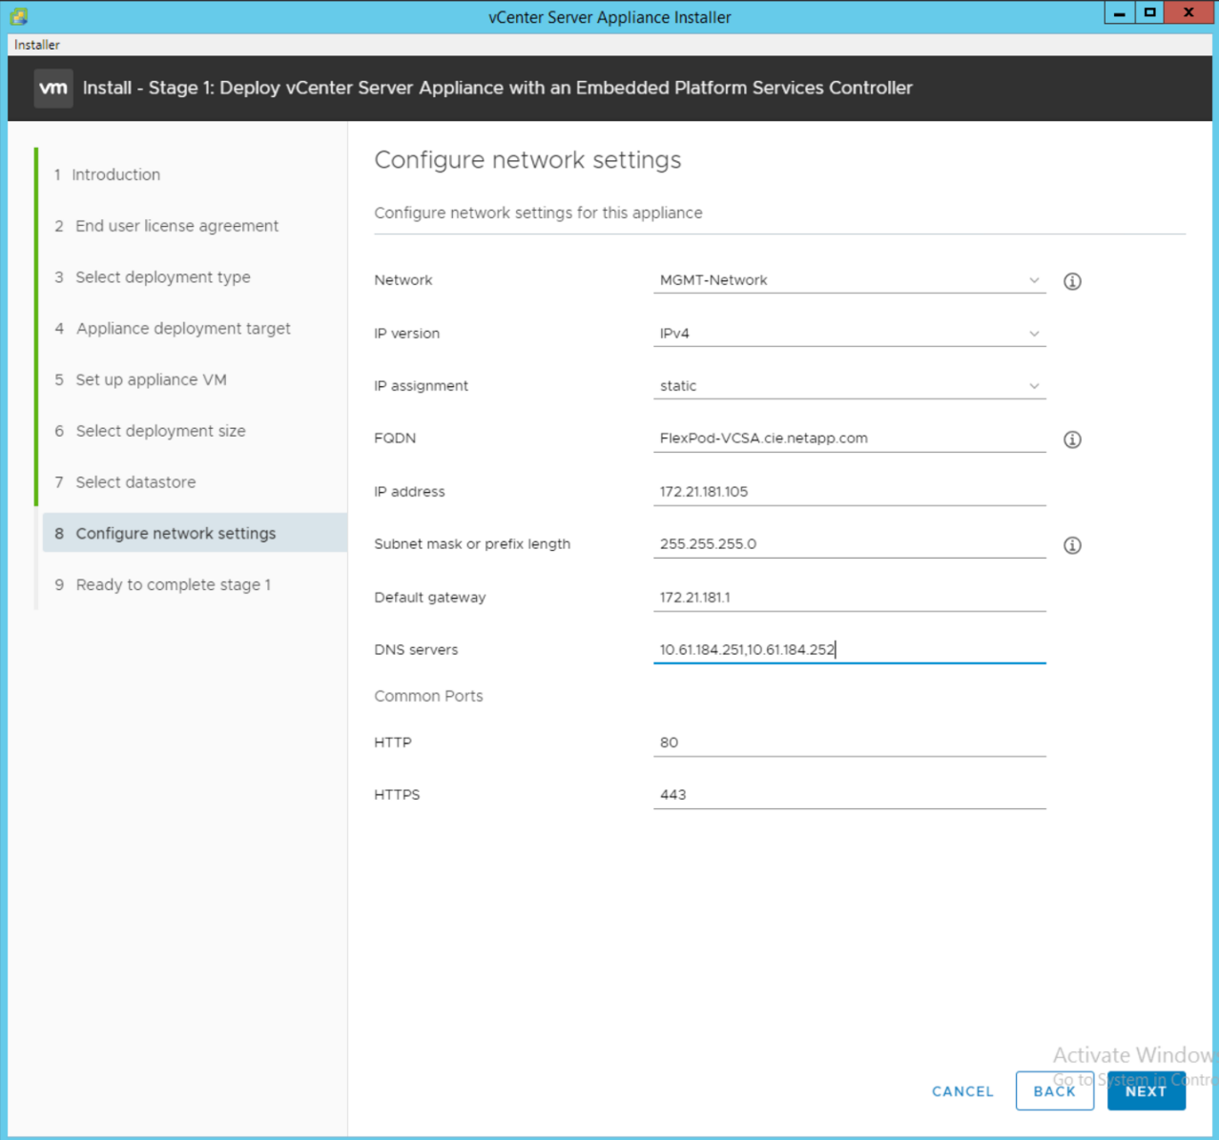Screen dimensions: 1219x1140
Task: Open the Network dropdown showing MGMT-Network
Action: tap(848, 280)
